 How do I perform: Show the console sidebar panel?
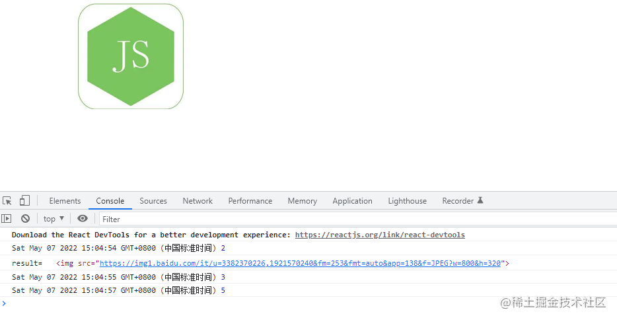(x=7, y=219)
